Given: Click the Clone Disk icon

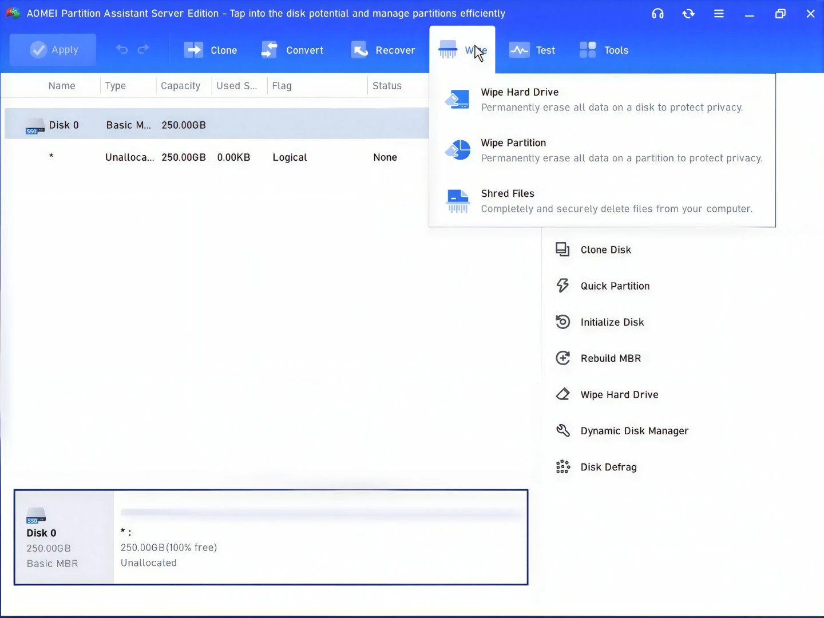Looking at the screenshot, I should click(562, 249).
